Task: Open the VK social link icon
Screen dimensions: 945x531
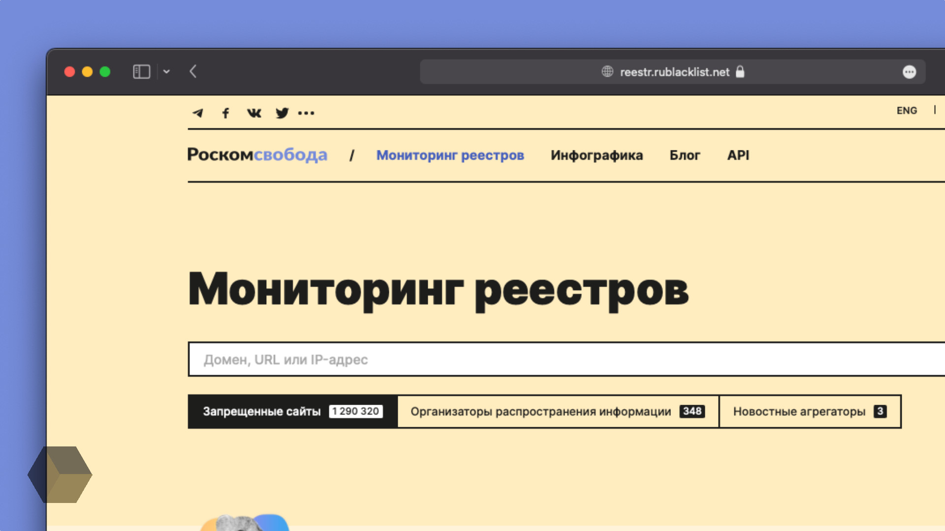Action: point(254,113)
